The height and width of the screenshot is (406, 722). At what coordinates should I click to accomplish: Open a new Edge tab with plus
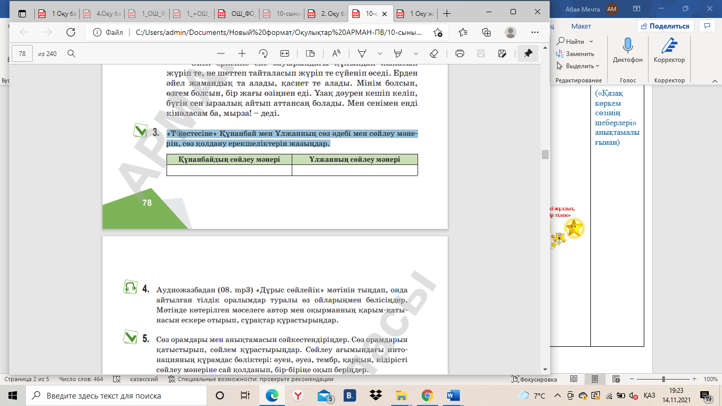(x=447, y=13)
